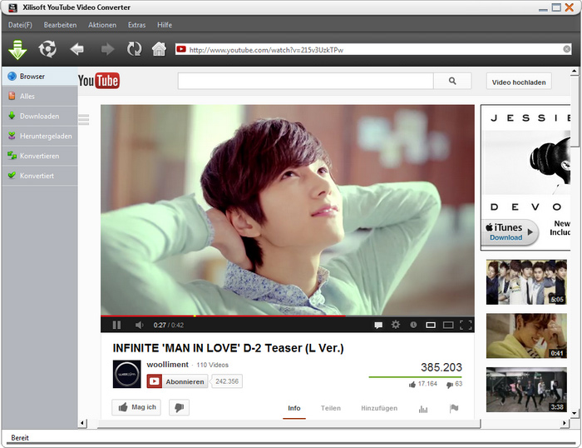Click the iTunes Download ad button
Image resolution: width=582 pixels, height=448 pixels.
pyautogui.click(x=511, y=231)
